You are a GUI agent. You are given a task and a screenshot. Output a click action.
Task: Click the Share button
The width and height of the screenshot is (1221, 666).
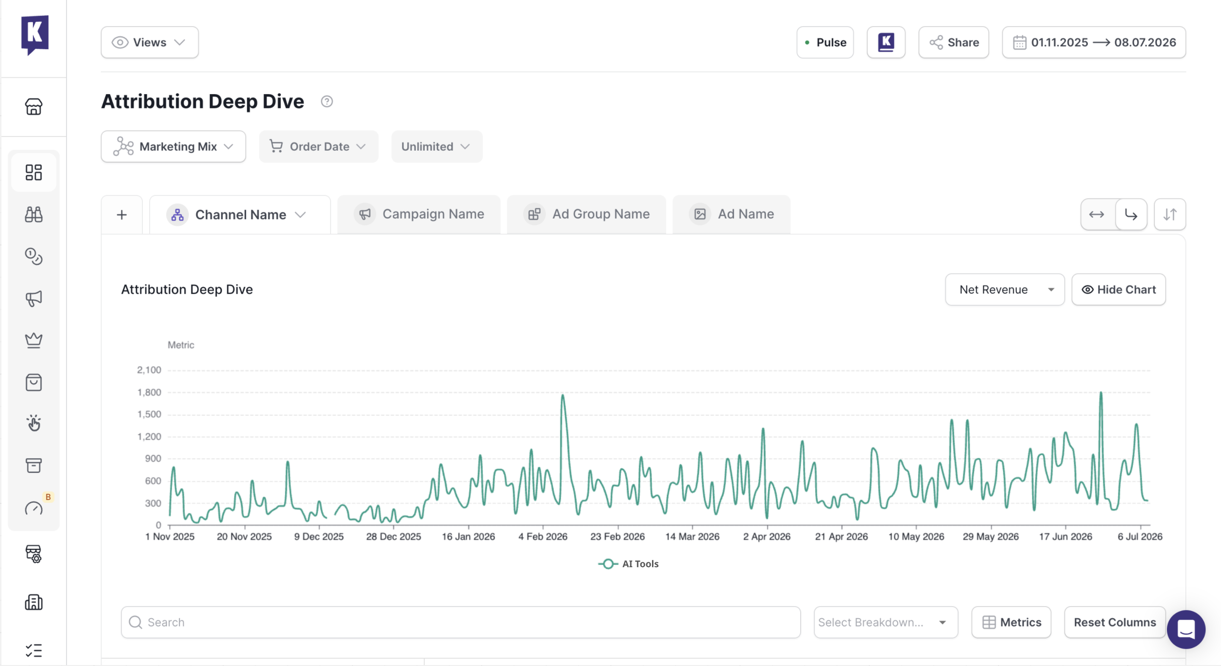pos(953,42)
